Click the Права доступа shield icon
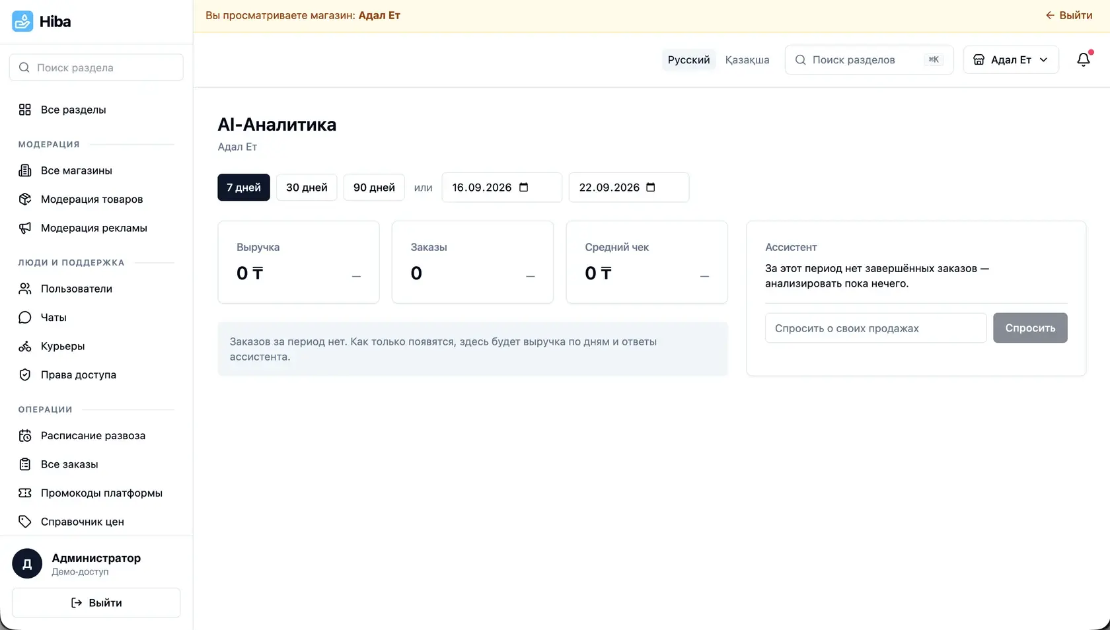This screenshot has width=1110, height=630. 25,374
